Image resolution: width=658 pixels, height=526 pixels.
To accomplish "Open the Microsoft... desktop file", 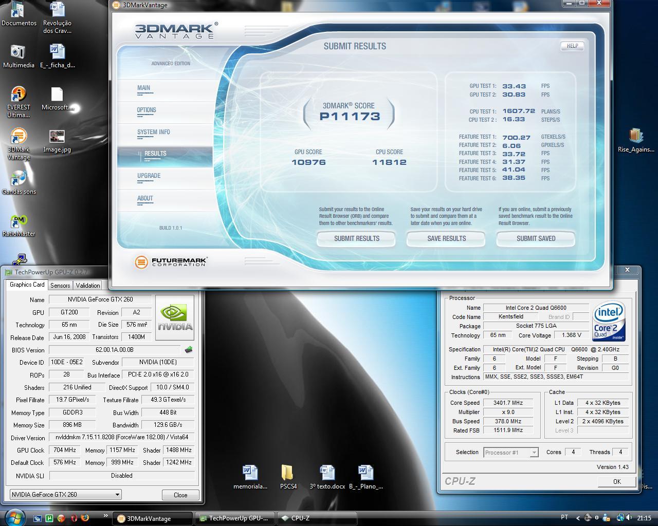I will coord(57,99).
